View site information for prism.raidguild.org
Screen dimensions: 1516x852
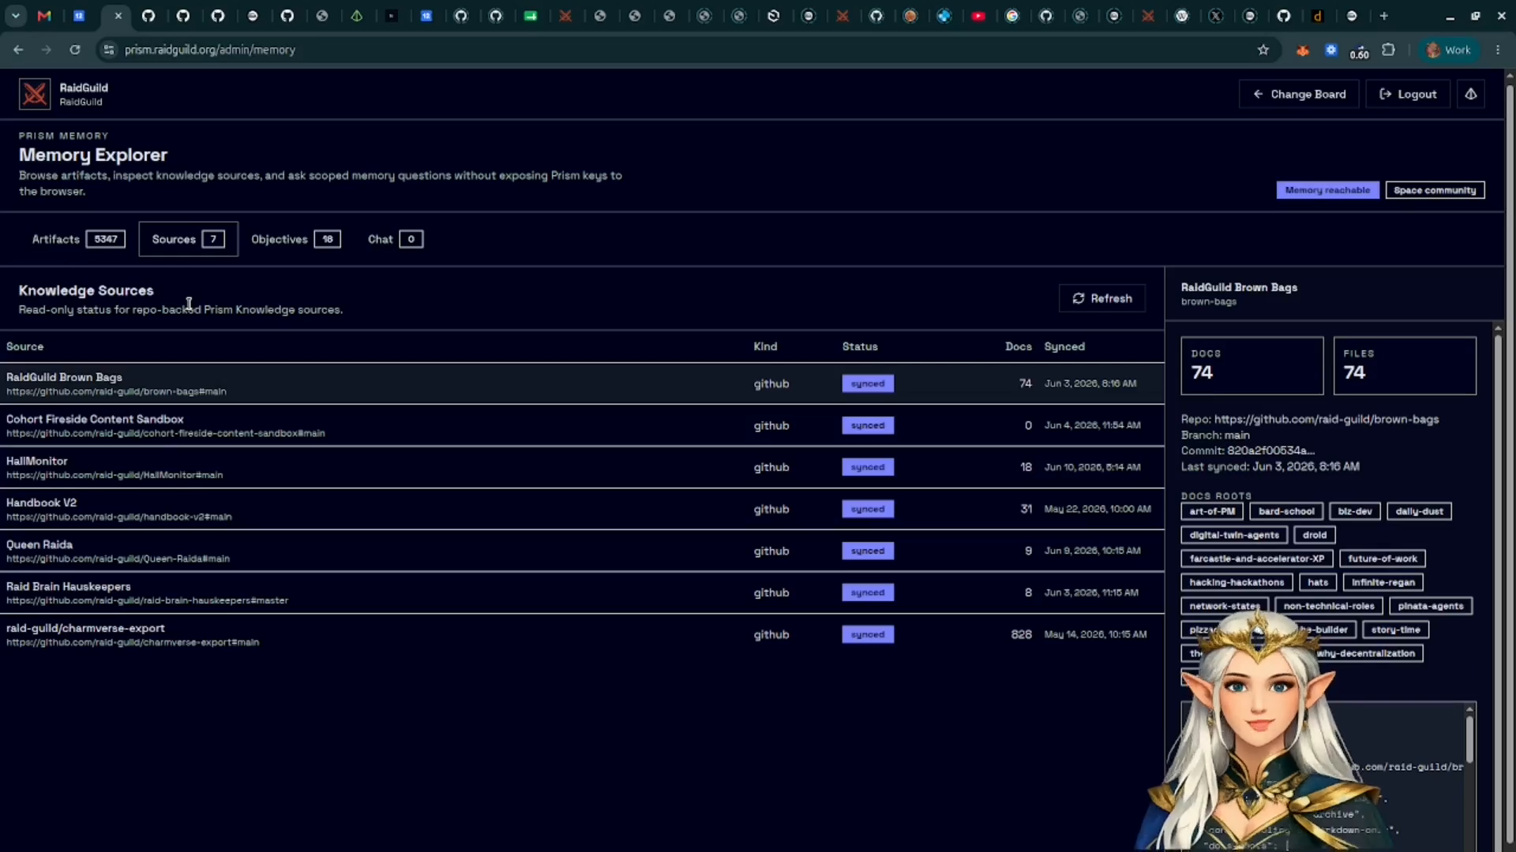pos(109,50)
